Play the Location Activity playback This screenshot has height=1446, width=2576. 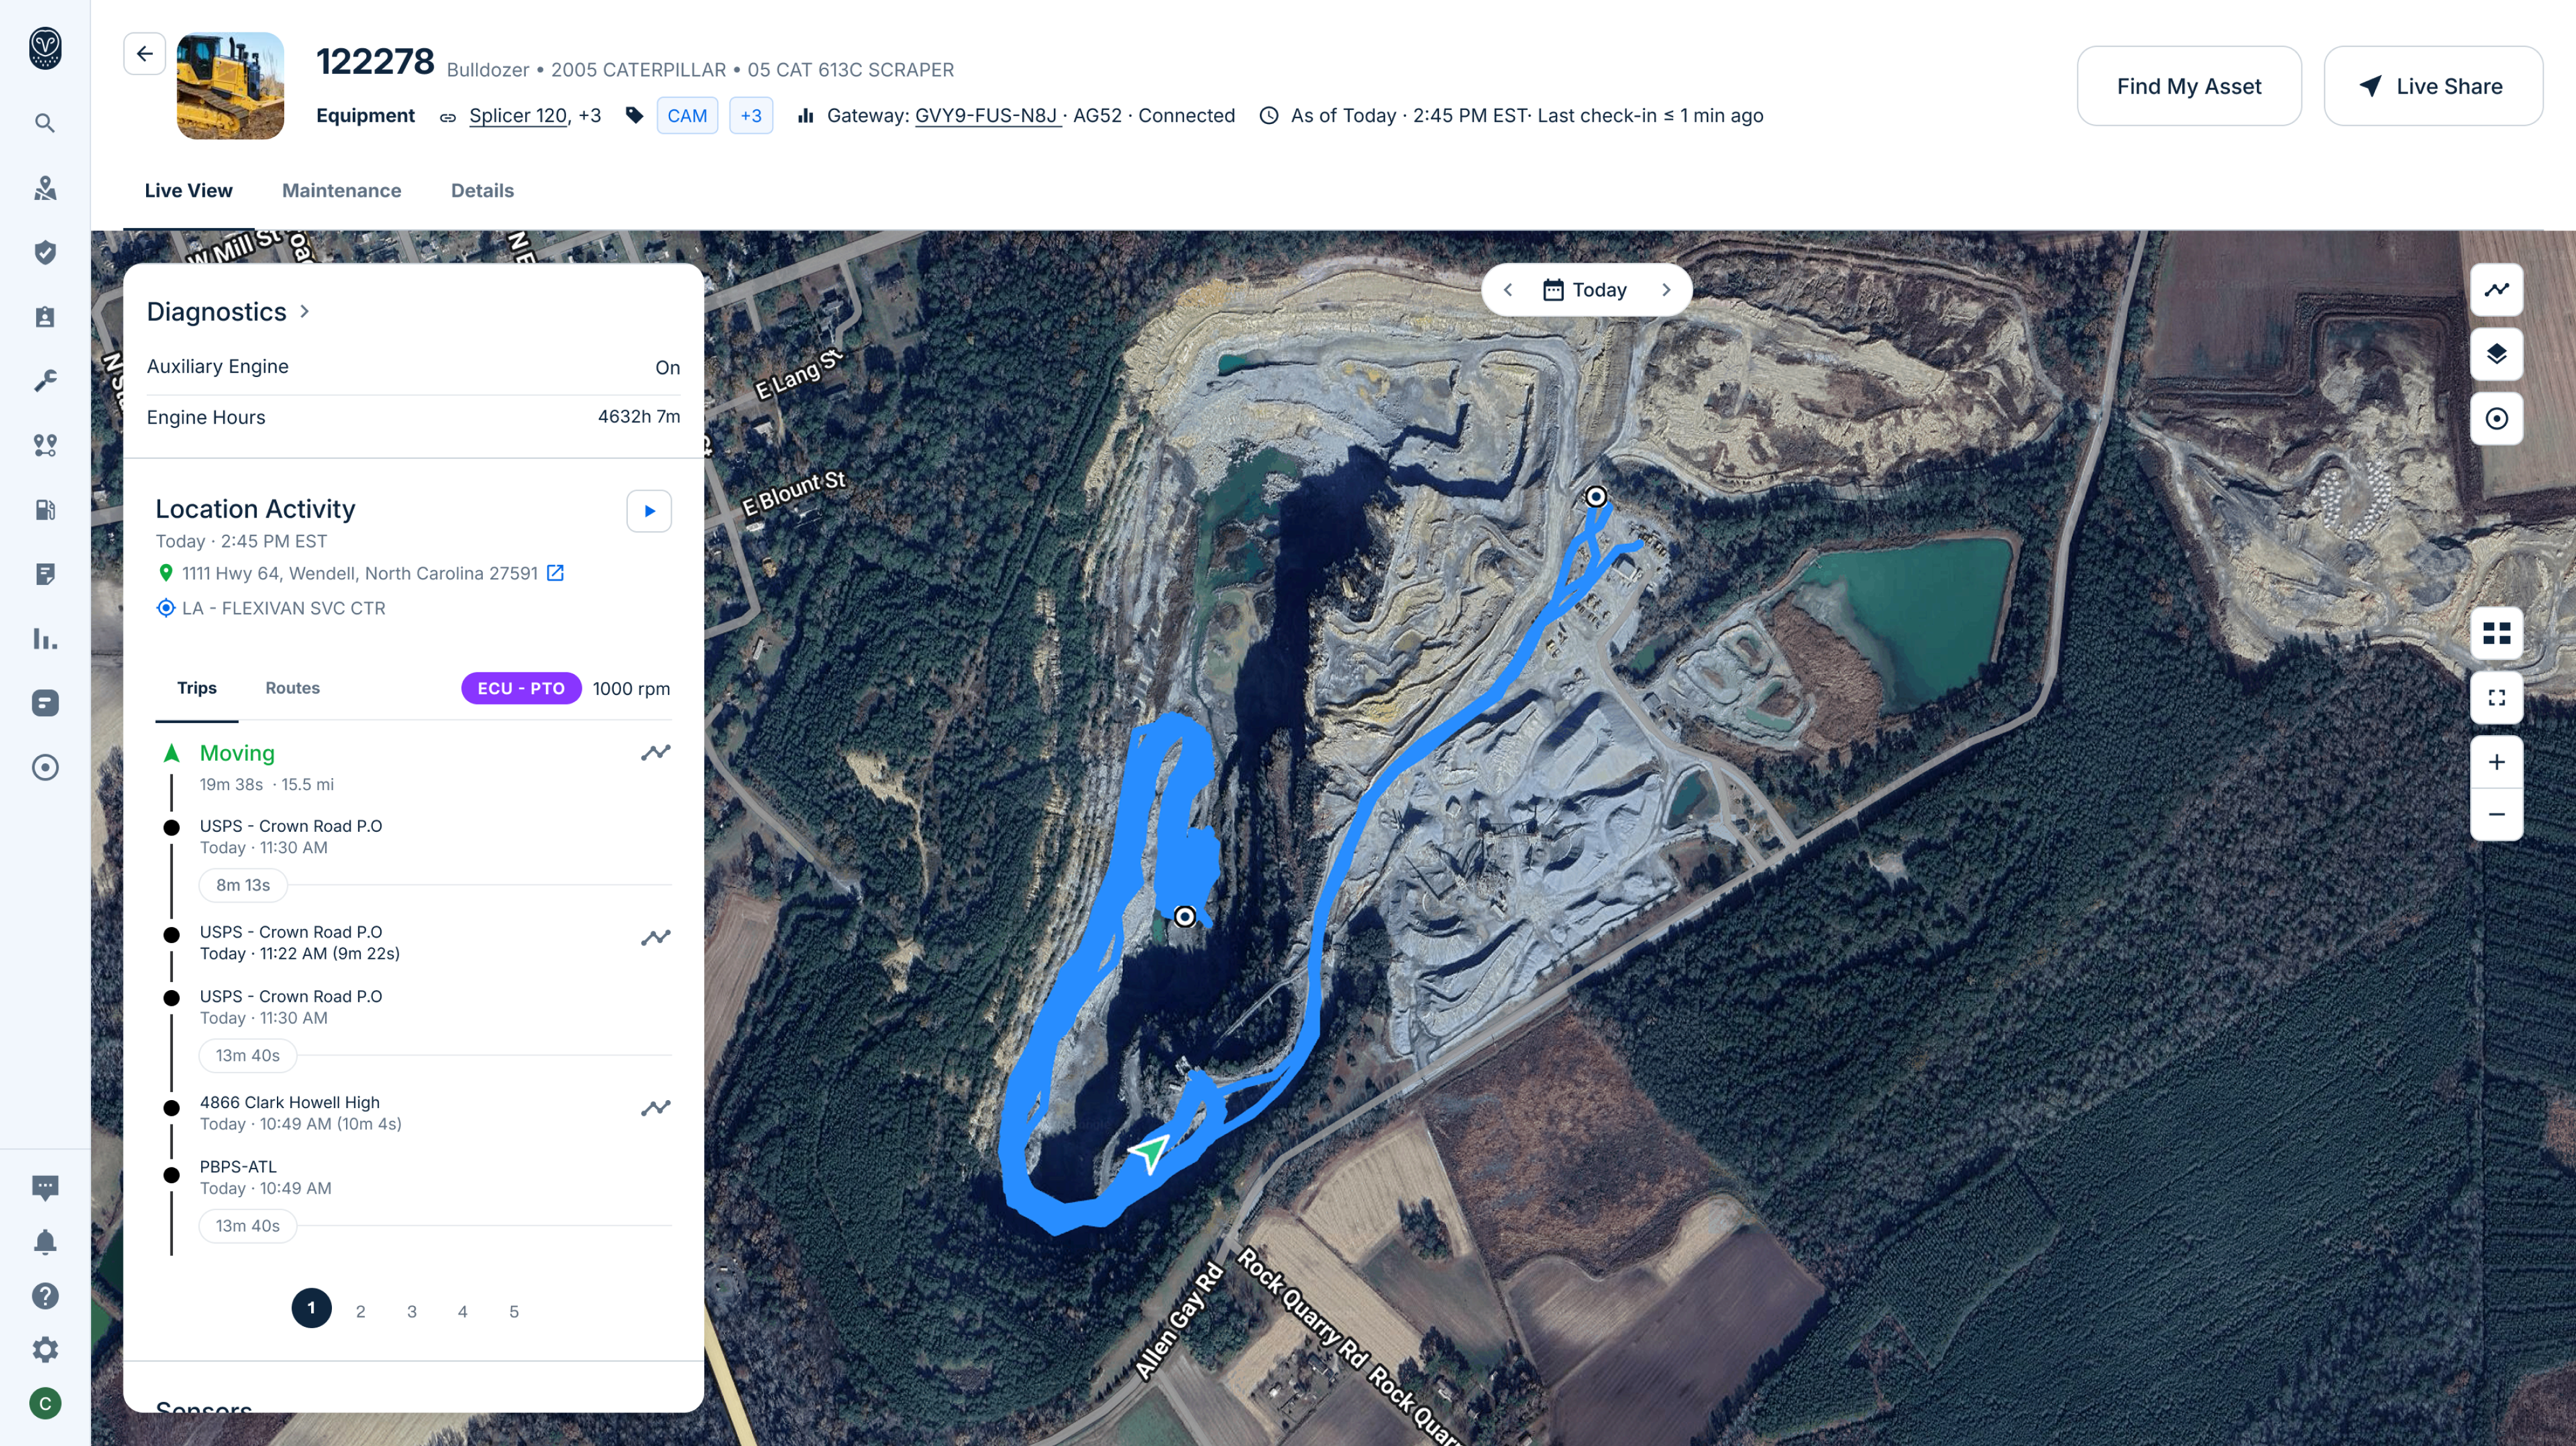pos(649,511)
